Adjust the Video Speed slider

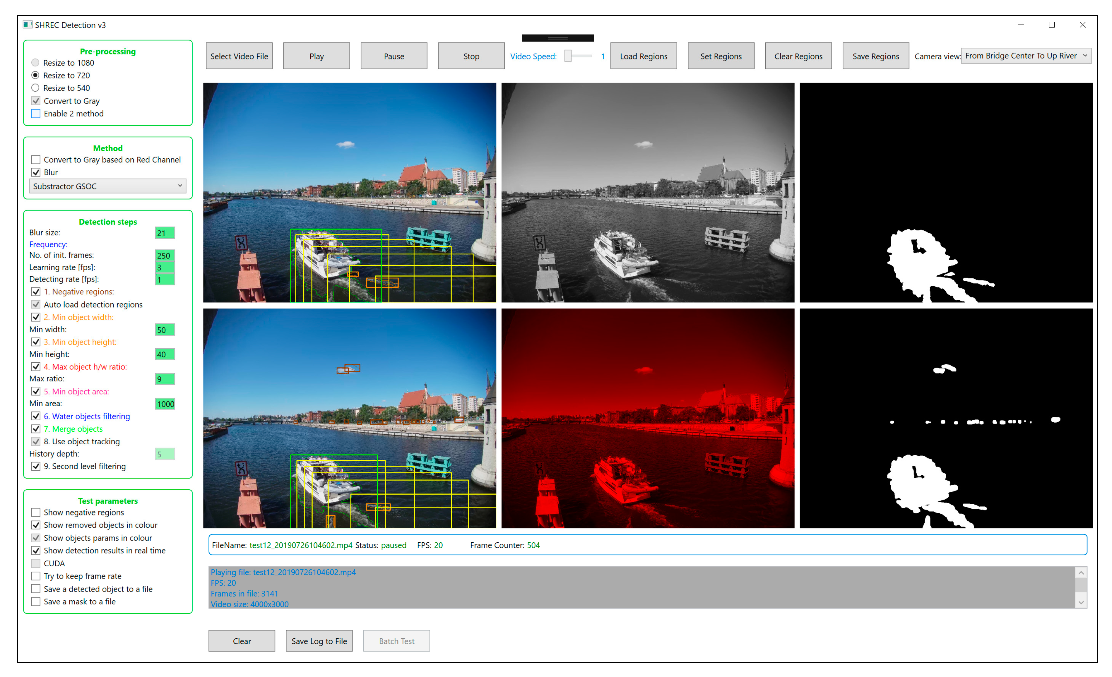point(569,56)
